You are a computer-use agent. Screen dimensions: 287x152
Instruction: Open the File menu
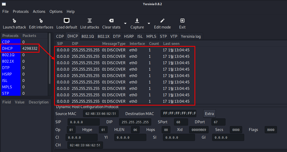[5, 12]
